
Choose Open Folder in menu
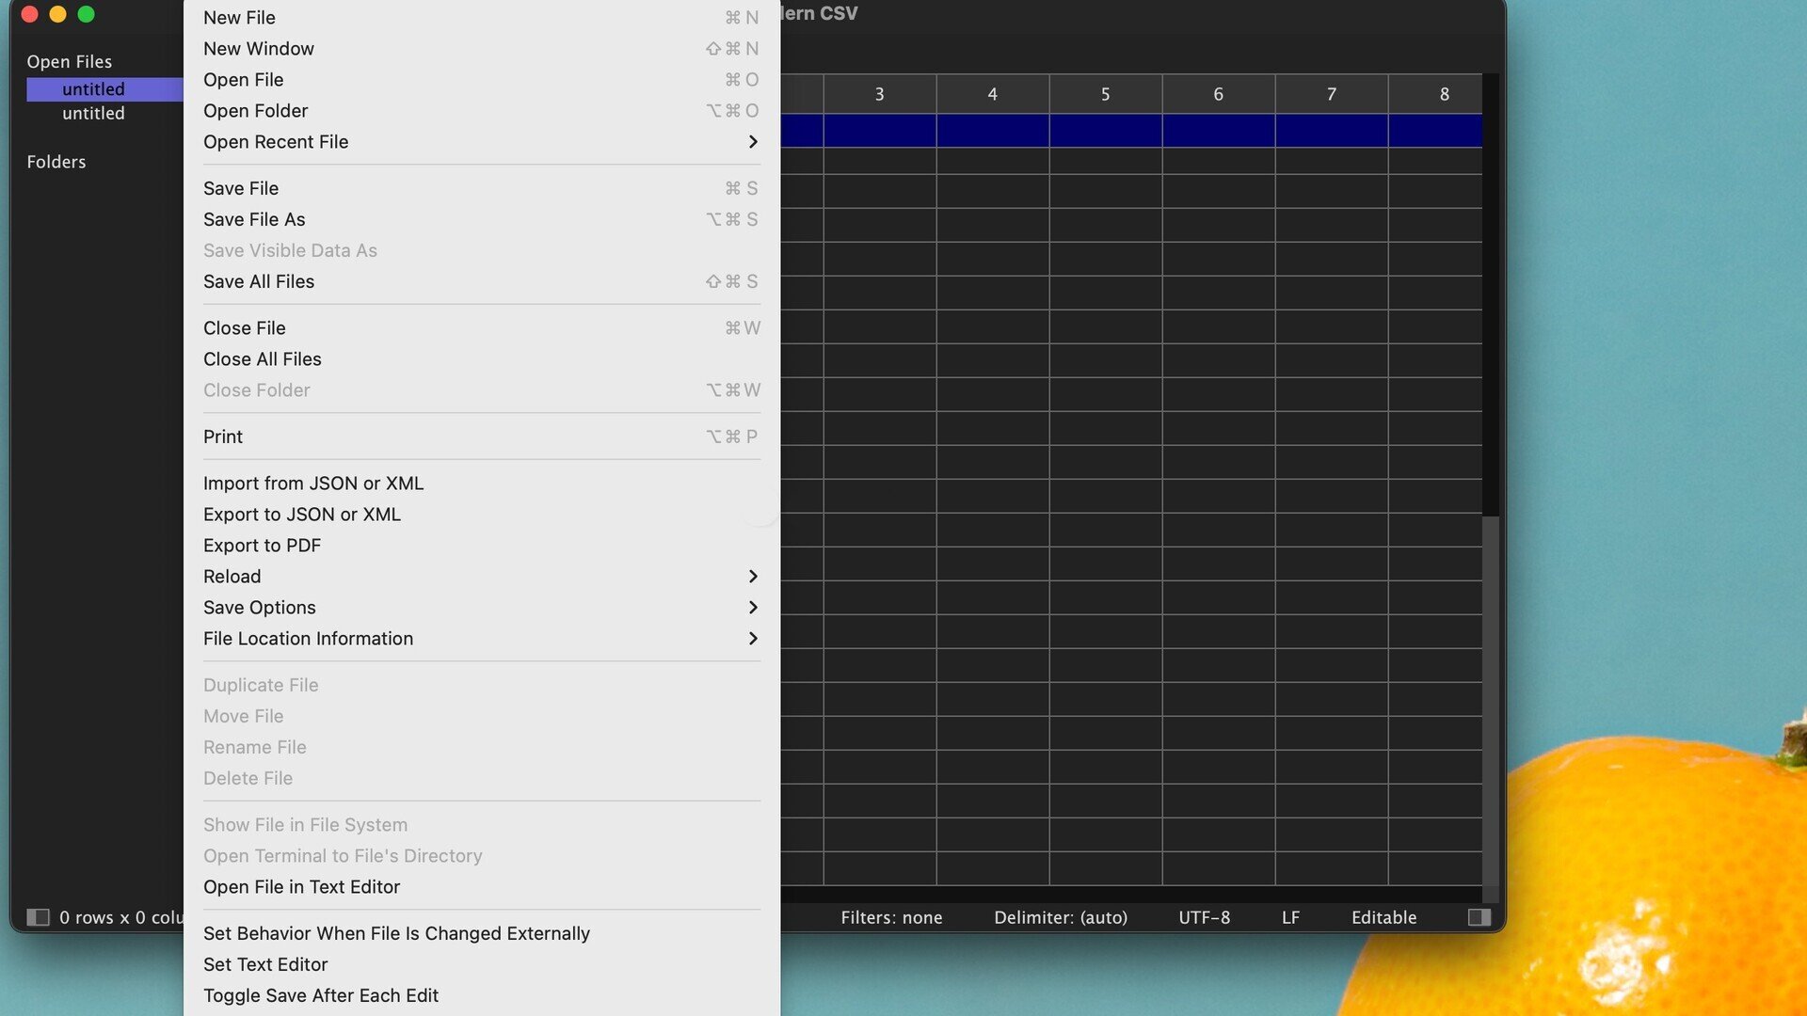tap(482, 110)
